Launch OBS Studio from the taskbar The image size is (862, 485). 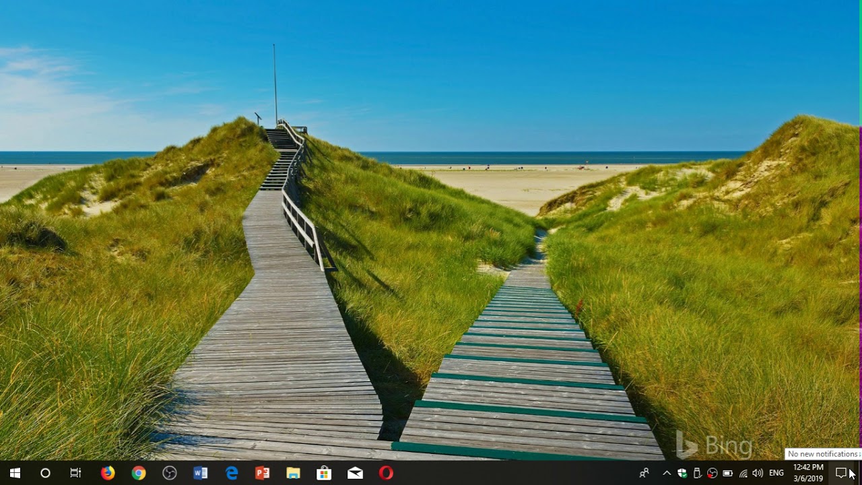[169, 473]
